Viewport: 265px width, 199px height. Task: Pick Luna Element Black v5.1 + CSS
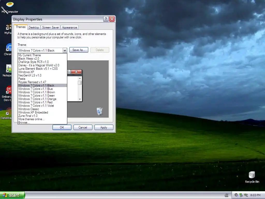(42, 69)
